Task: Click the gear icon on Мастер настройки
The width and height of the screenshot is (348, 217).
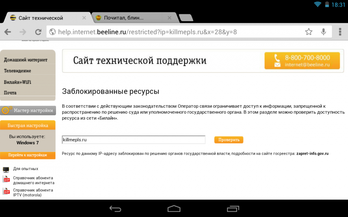Action: pos(6,110)
